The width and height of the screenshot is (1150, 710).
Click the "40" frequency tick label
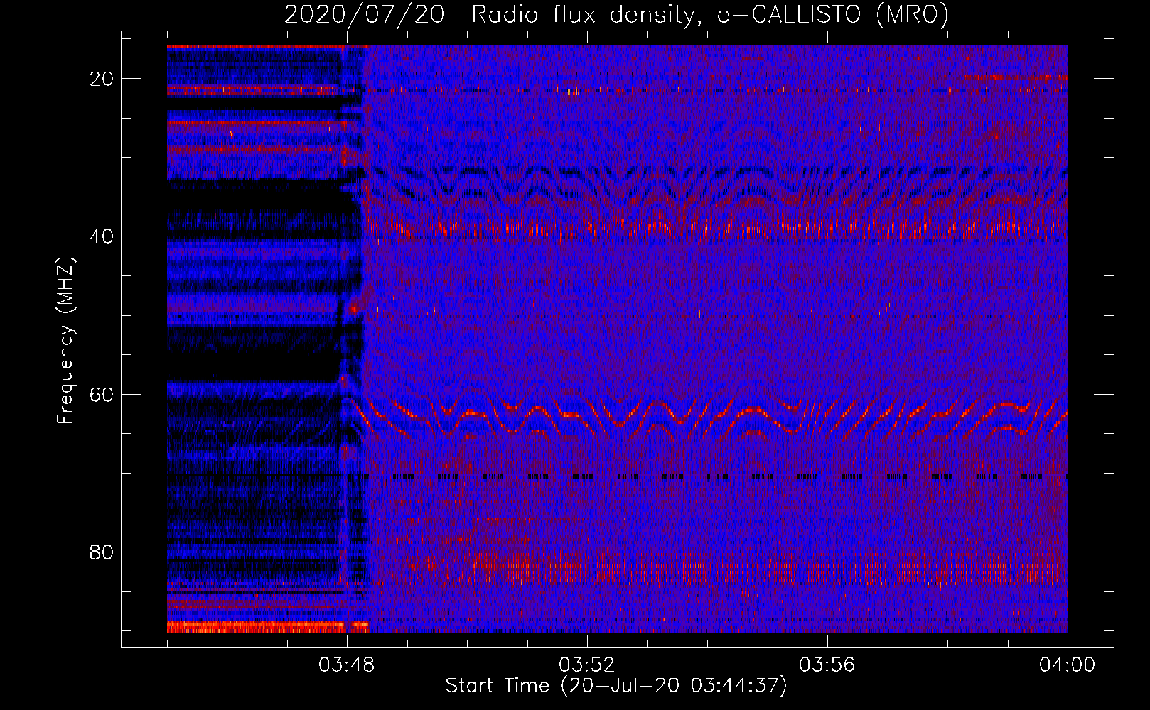tap(102, 236)
